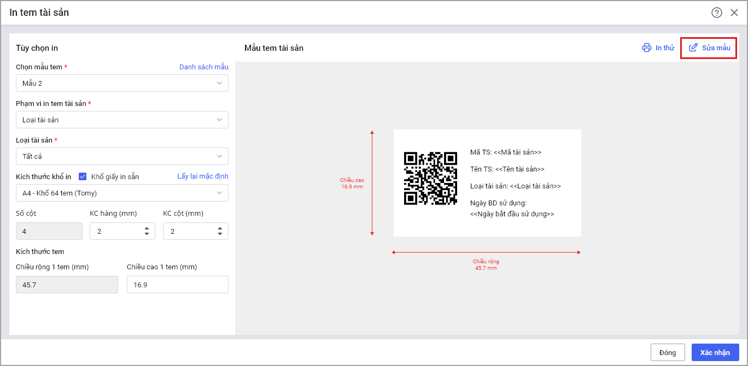Decrease KC hàng value with down arrow

point(147,234)
